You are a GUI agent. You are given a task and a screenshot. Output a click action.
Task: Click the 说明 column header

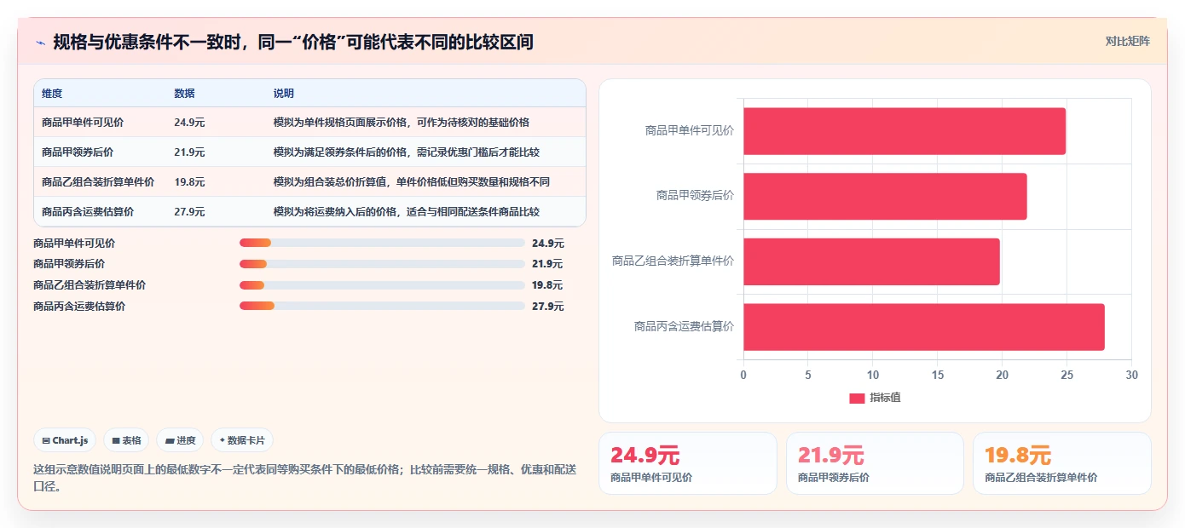coord(283,94)
